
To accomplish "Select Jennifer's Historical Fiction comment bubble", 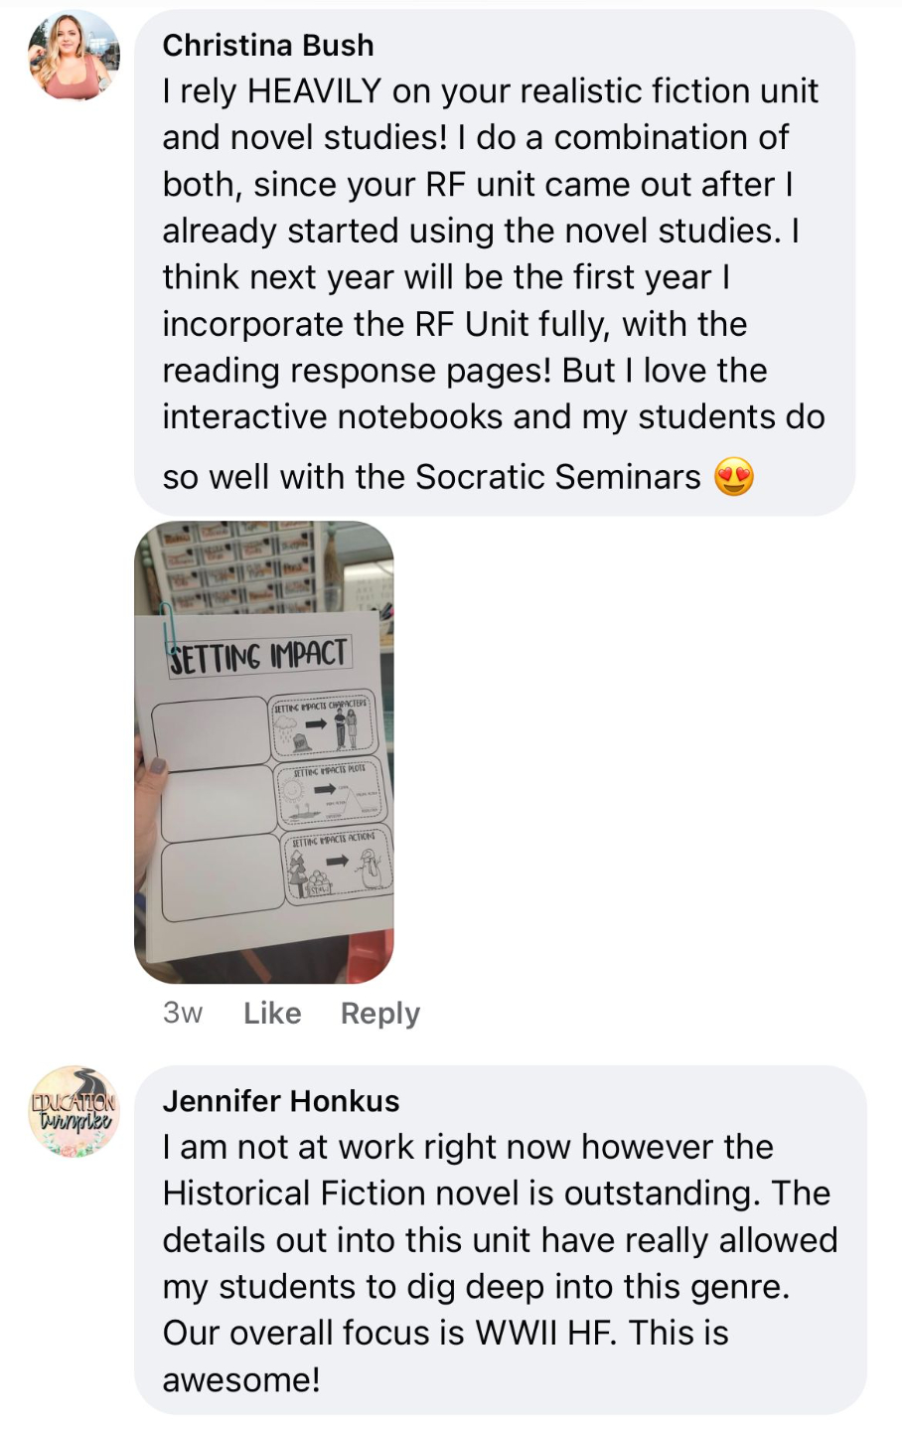I will [501, 1240].
